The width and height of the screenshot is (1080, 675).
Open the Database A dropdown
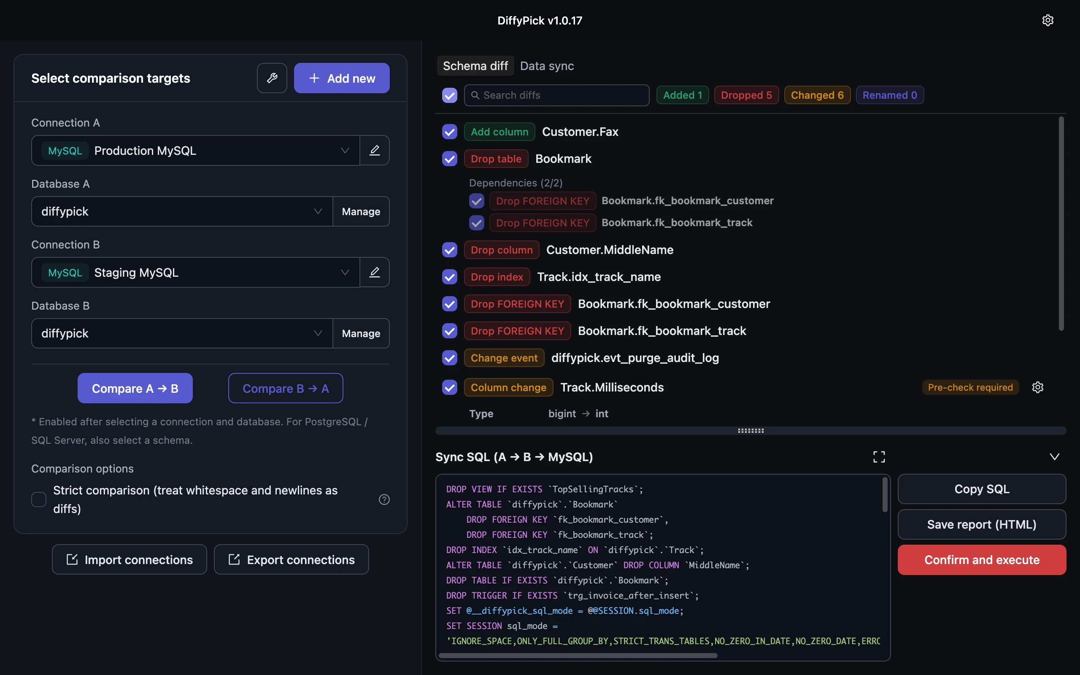(x=182, y=211)
